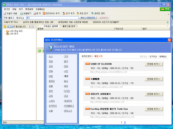Go to page 2 of results
Screen dimensions: 173x129
click(125, 122)
